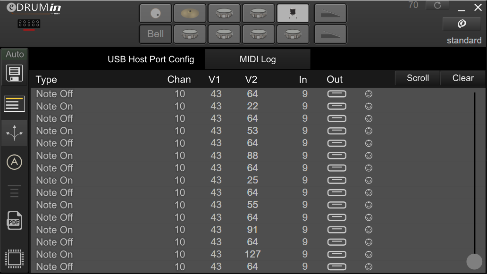Screen dimensions: 487x274
Task: Select the Bell pad button
Action: point(156,34)
